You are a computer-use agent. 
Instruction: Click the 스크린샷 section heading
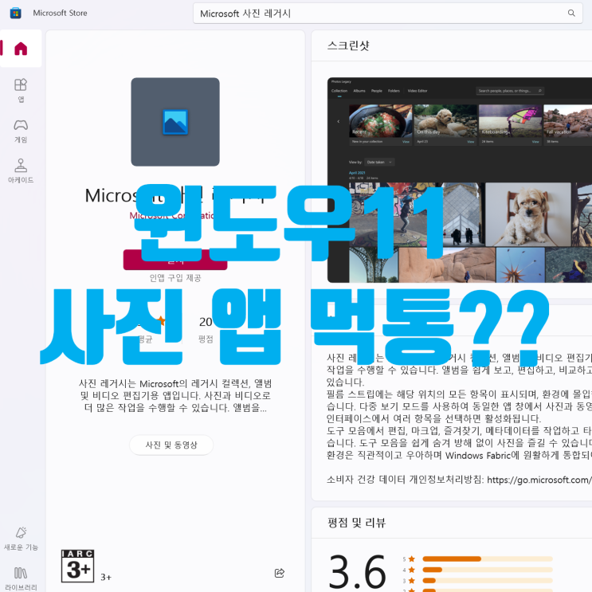348,45
